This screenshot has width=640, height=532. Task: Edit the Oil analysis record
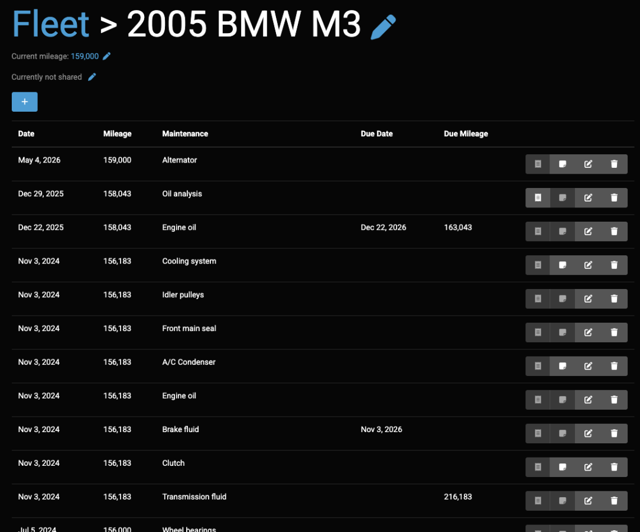(588, 197)
